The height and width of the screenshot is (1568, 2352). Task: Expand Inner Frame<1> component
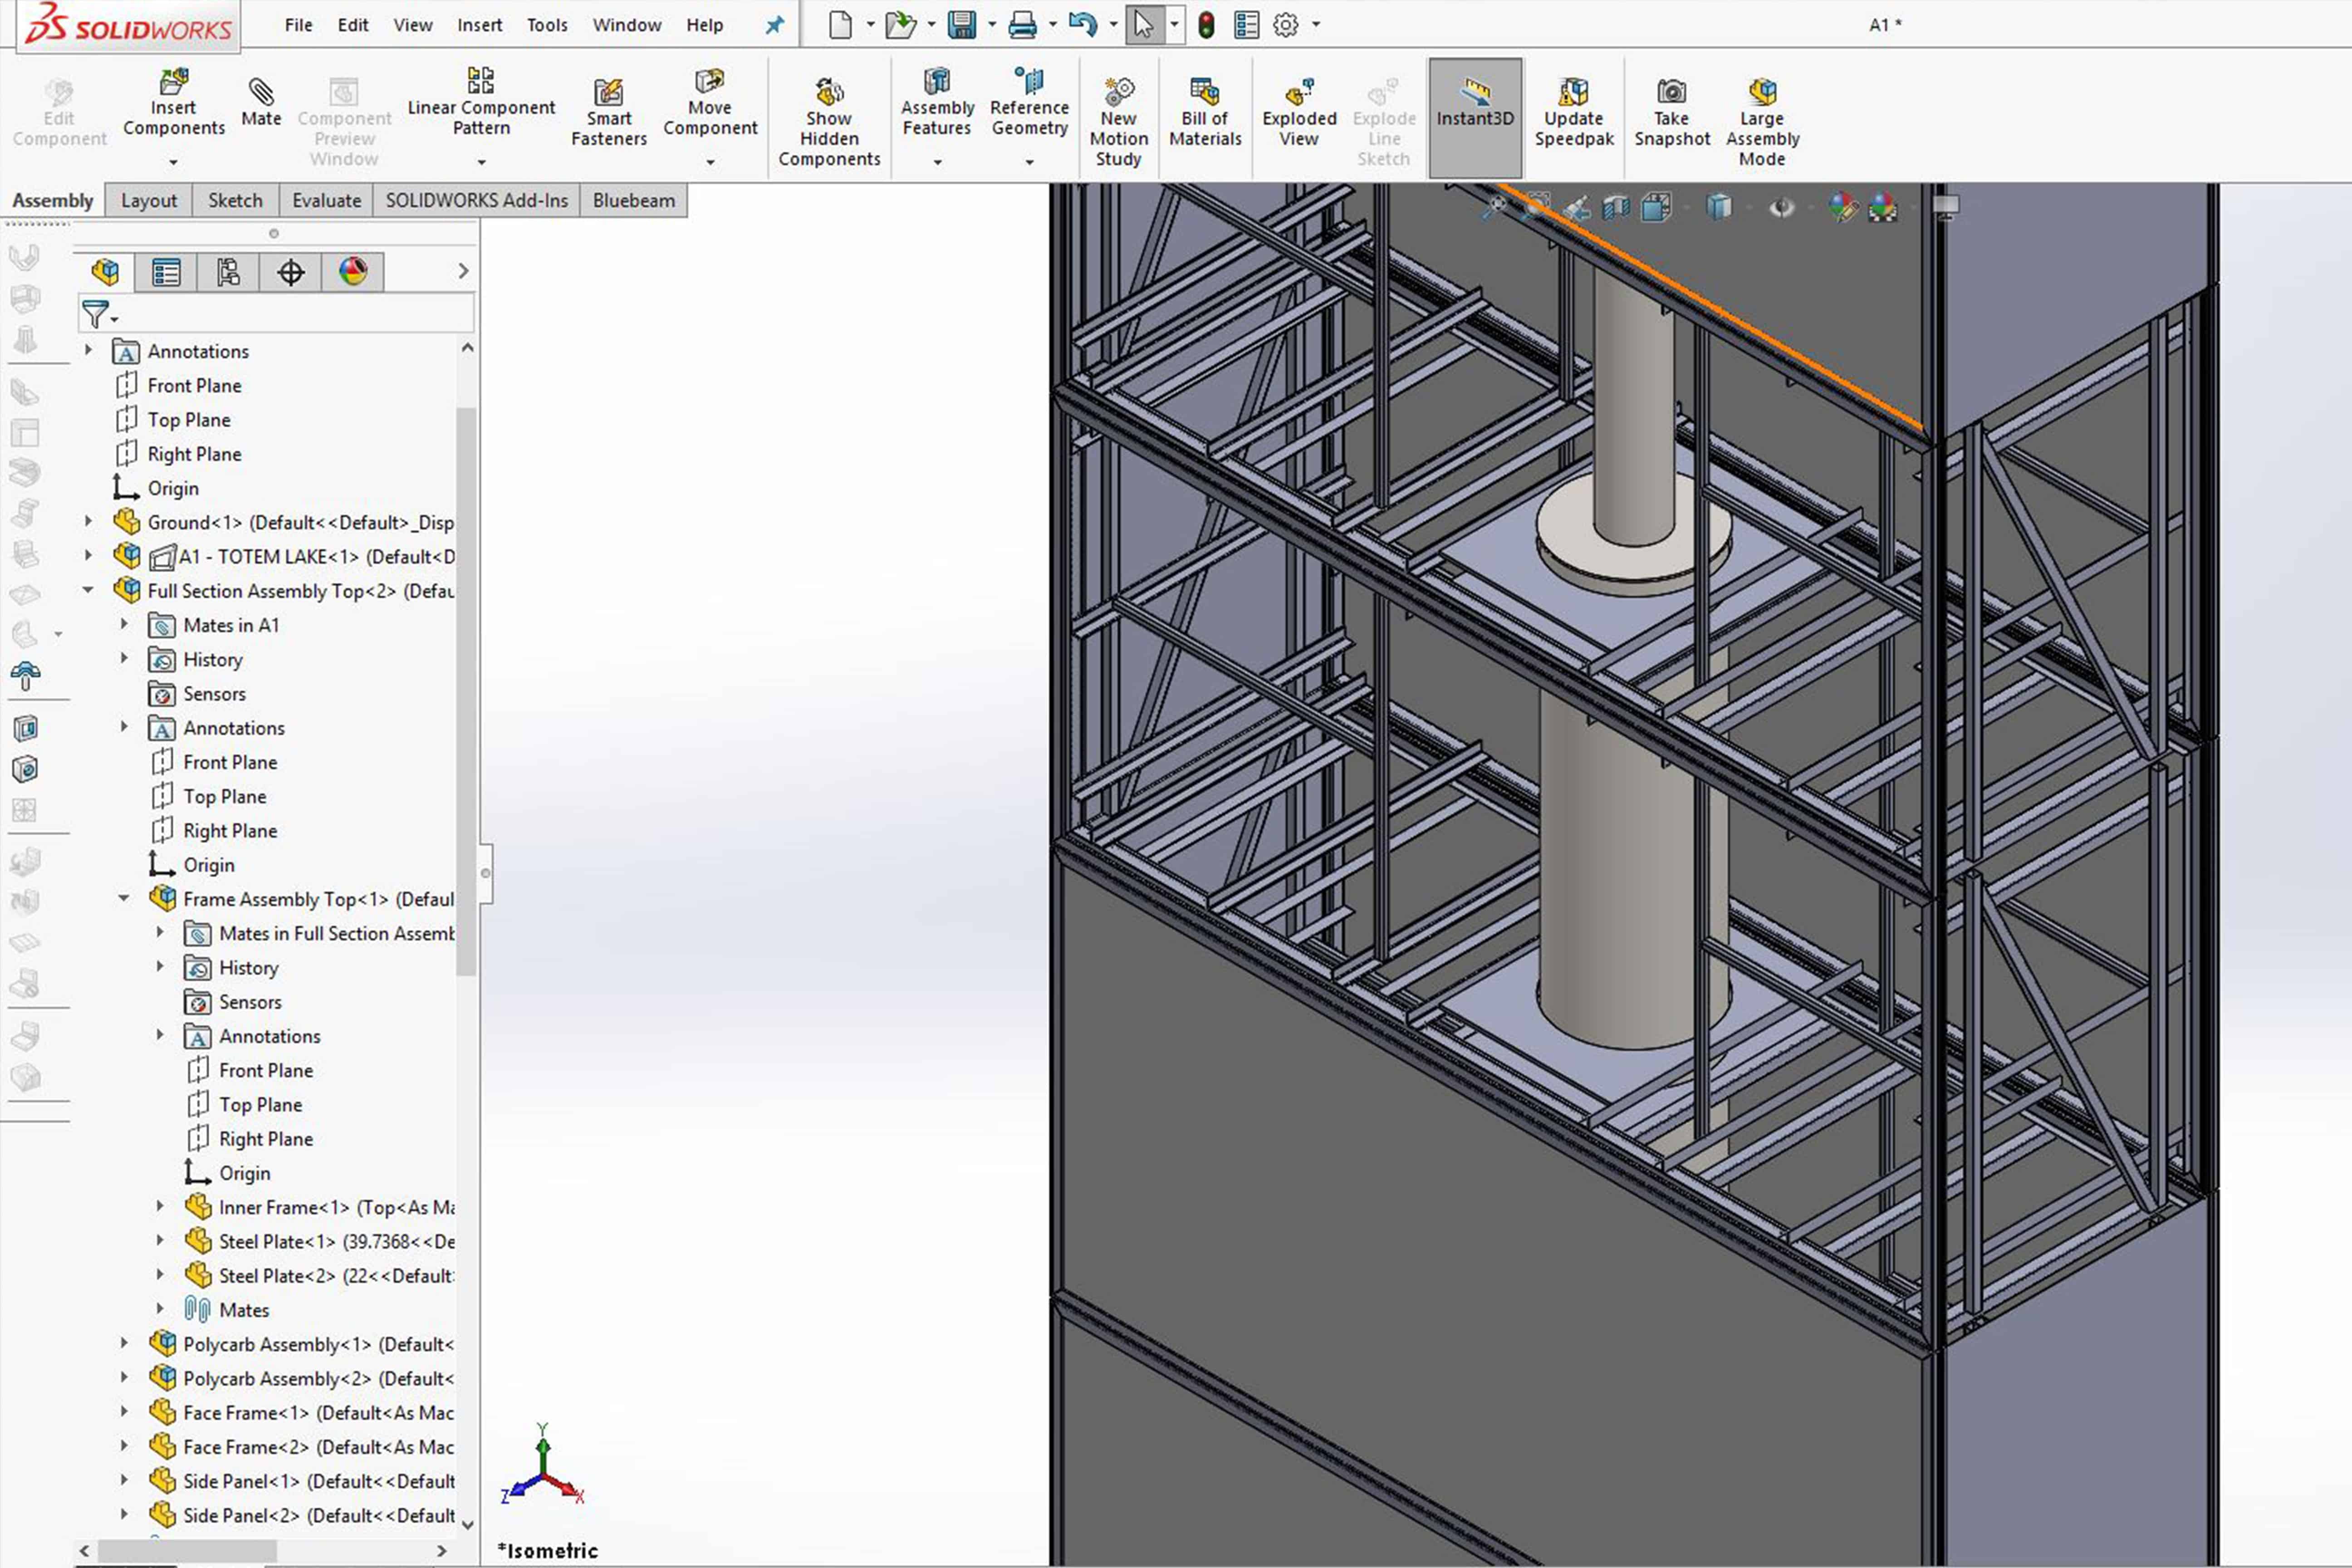click(160, 1206)
